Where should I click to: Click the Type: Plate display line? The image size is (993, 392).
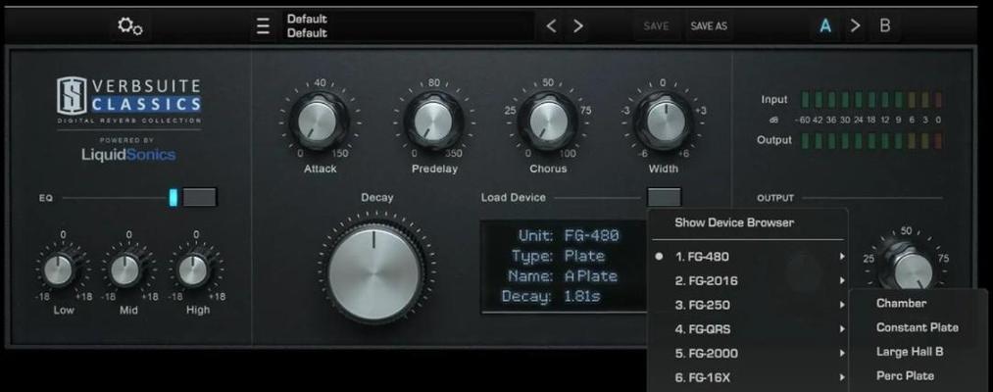coord(558,256)
